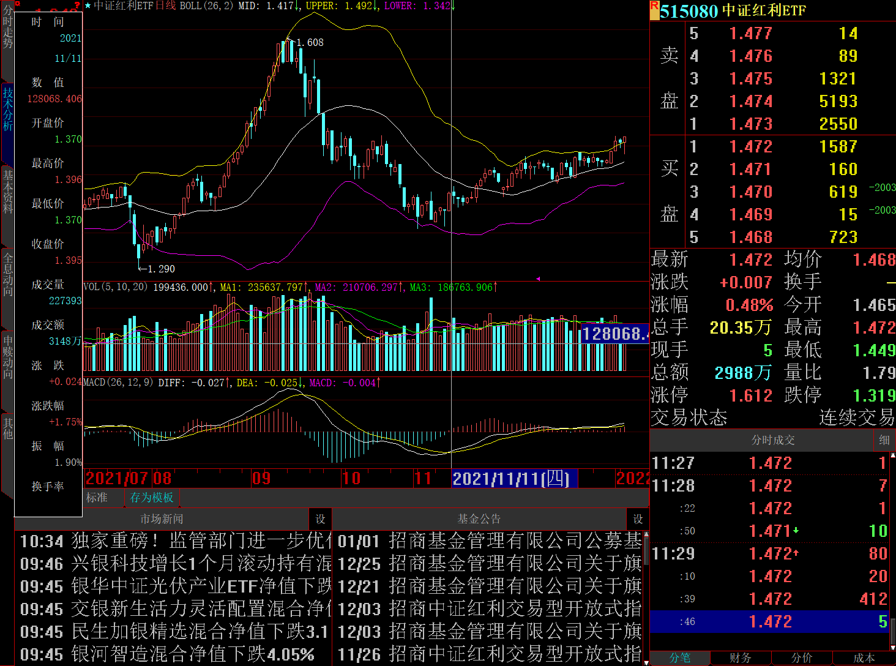The height and width of the screenshot is (666, 896).
Task: Click the 日线 period label in chart title
Action: (x=166, y=6)
